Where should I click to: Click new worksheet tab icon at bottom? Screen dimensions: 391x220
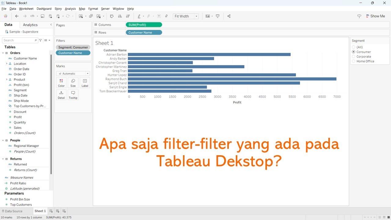(51, 211)
